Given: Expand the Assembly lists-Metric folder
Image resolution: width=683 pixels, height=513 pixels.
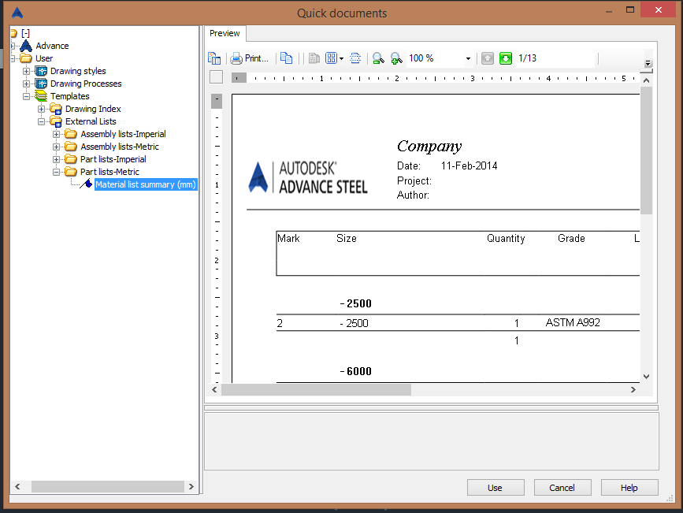Looking at the screenshot, I should 56,147.
